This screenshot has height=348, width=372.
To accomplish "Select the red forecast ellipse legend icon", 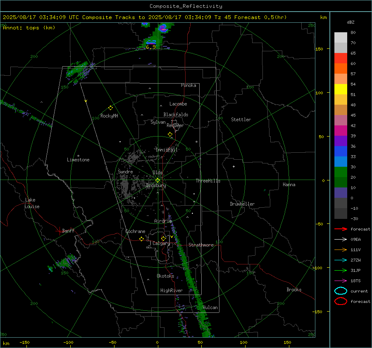I will point(341,301).
